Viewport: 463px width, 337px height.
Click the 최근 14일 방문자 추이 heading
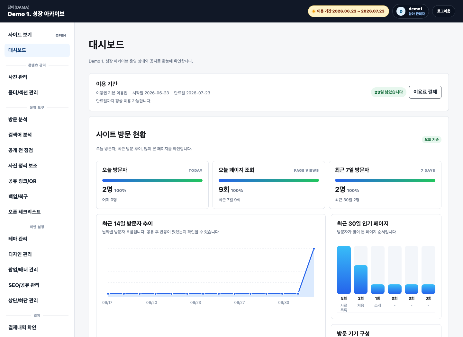[x=128, y=223]
